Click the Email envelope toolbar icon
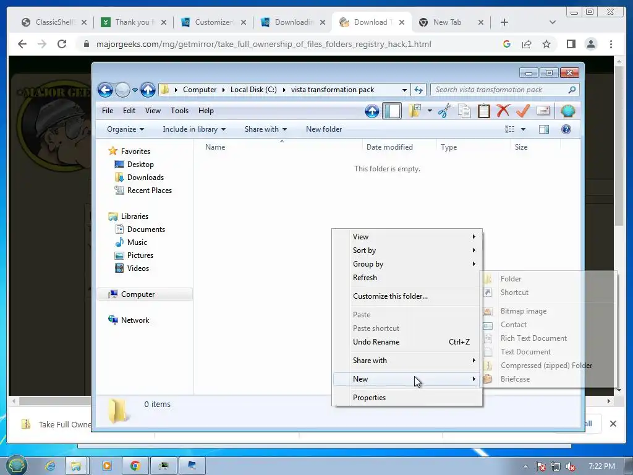Image resolution: width=633 pixels, height=475 pixels. (x=543, y=110)
